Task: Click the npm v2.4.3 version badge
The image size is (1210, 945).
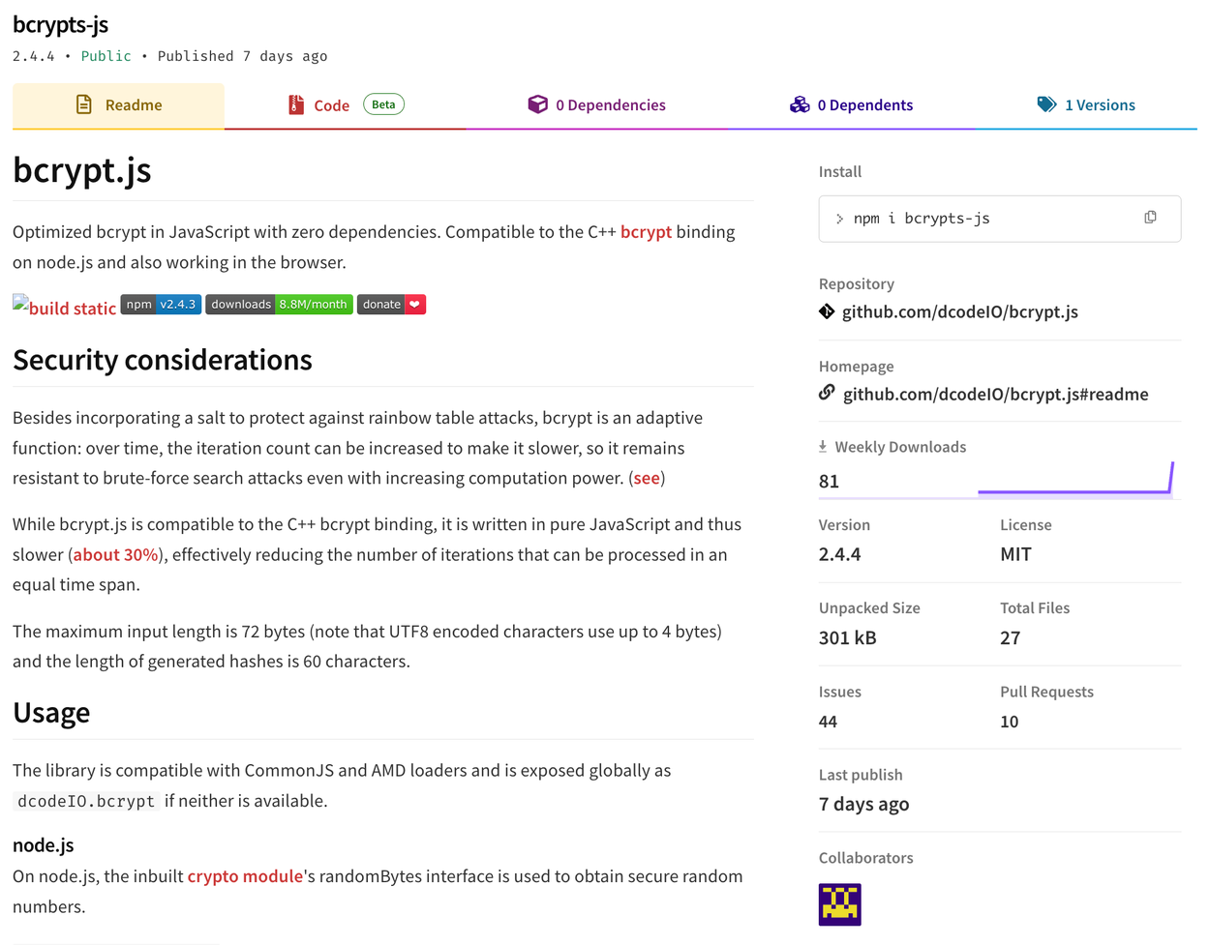Action: pyautogui.click(x=161, y=304)
